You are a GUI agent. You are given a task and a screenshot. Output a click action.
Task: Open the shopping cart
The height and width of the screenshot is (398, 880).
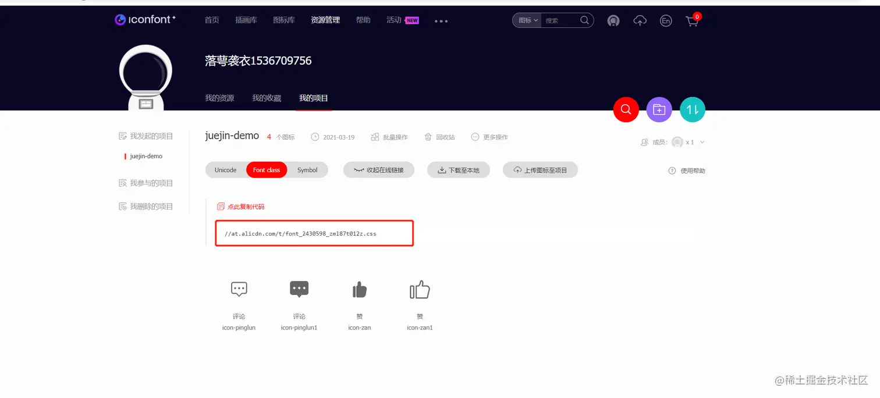(x=692, y=20)
